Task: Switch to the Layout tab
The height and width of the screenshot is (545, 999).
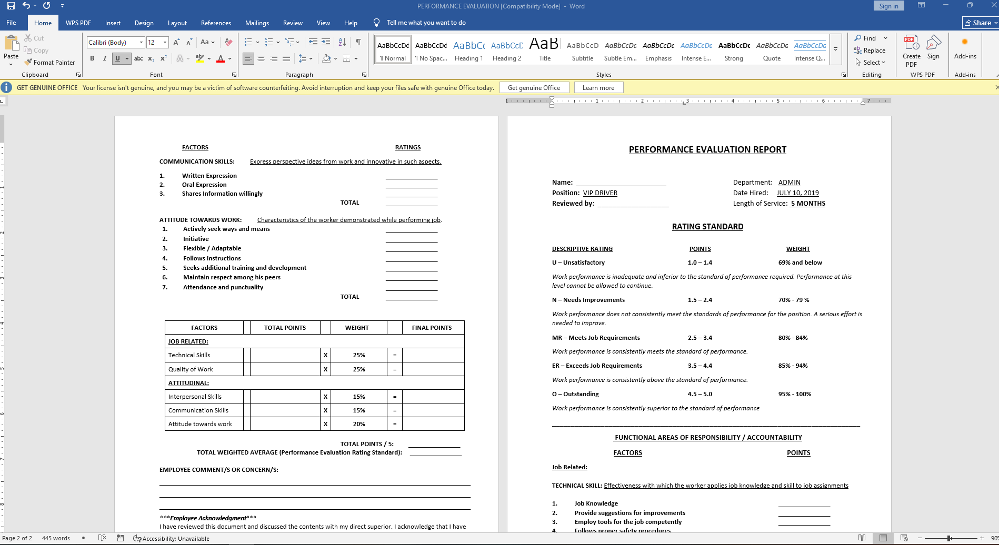Action: click(x=177, y=23)
